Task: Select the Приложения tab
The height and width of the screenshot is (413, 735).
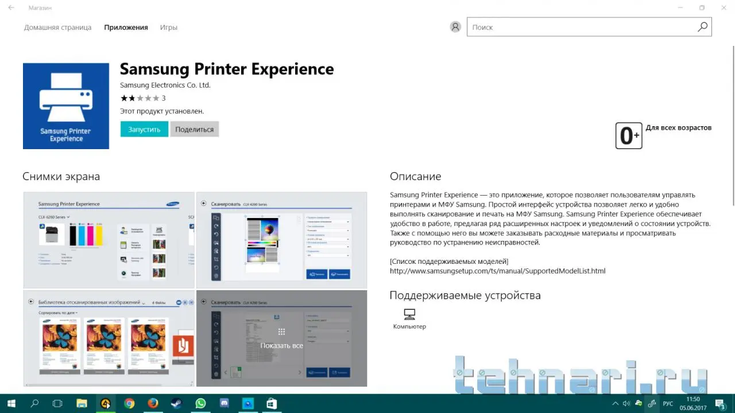Action: [126, 28]
